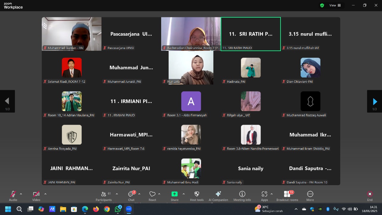
Task: Open Breakout rooms panel
Action: point(287,196)
